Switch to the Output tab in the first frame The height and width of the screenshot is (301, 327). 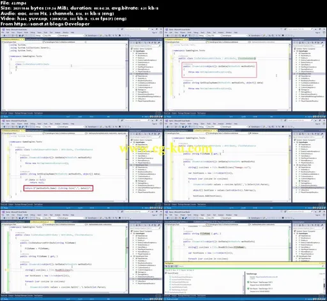click(11, 113)
